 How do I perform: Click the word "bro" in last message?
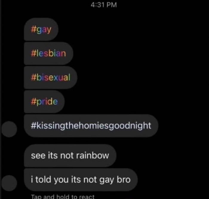(x=124, y=179)
